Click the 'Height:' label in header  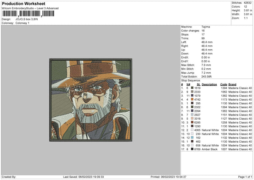pyautogui.click(x=236, y=10)
